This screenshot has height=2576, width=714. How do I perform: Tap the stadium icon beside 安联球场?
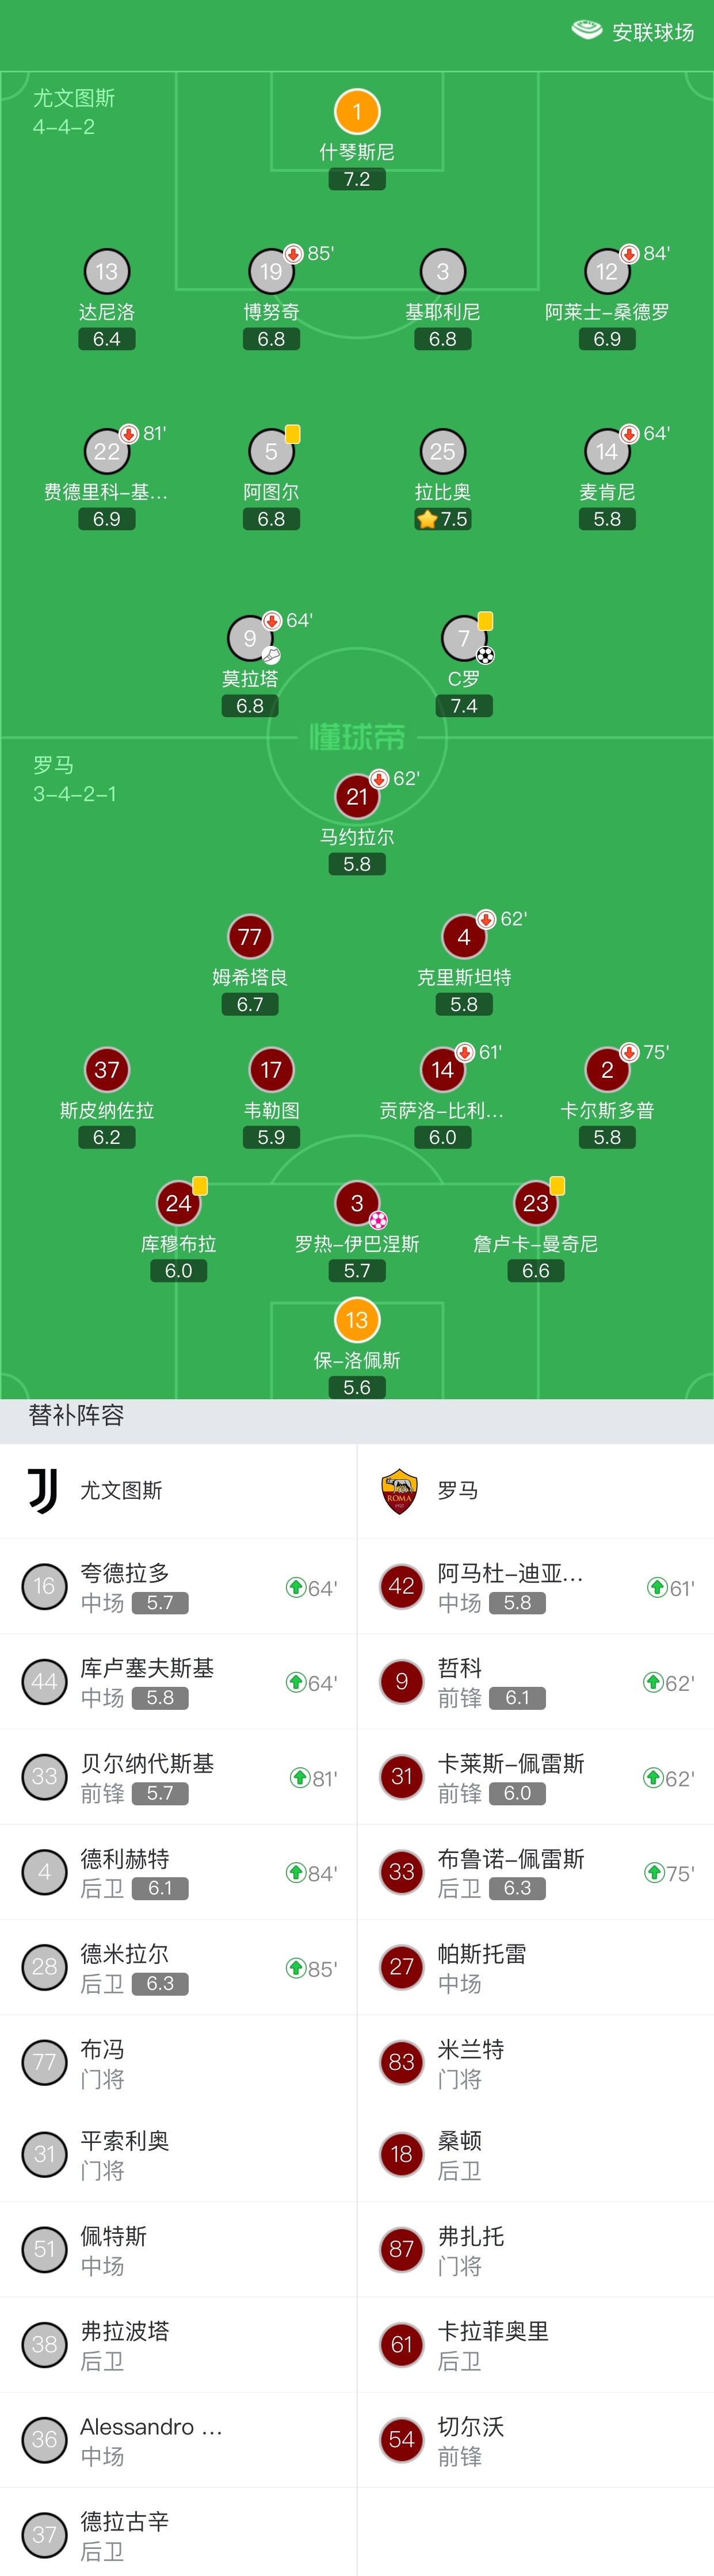(x=586, y=31)
